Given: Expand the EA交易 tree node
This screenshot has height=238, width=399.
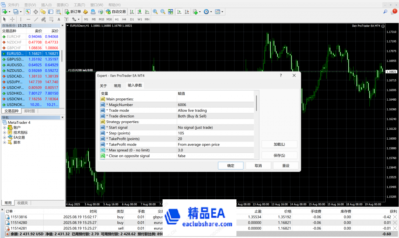Looking at the screenshot, I should coord(4,137).
